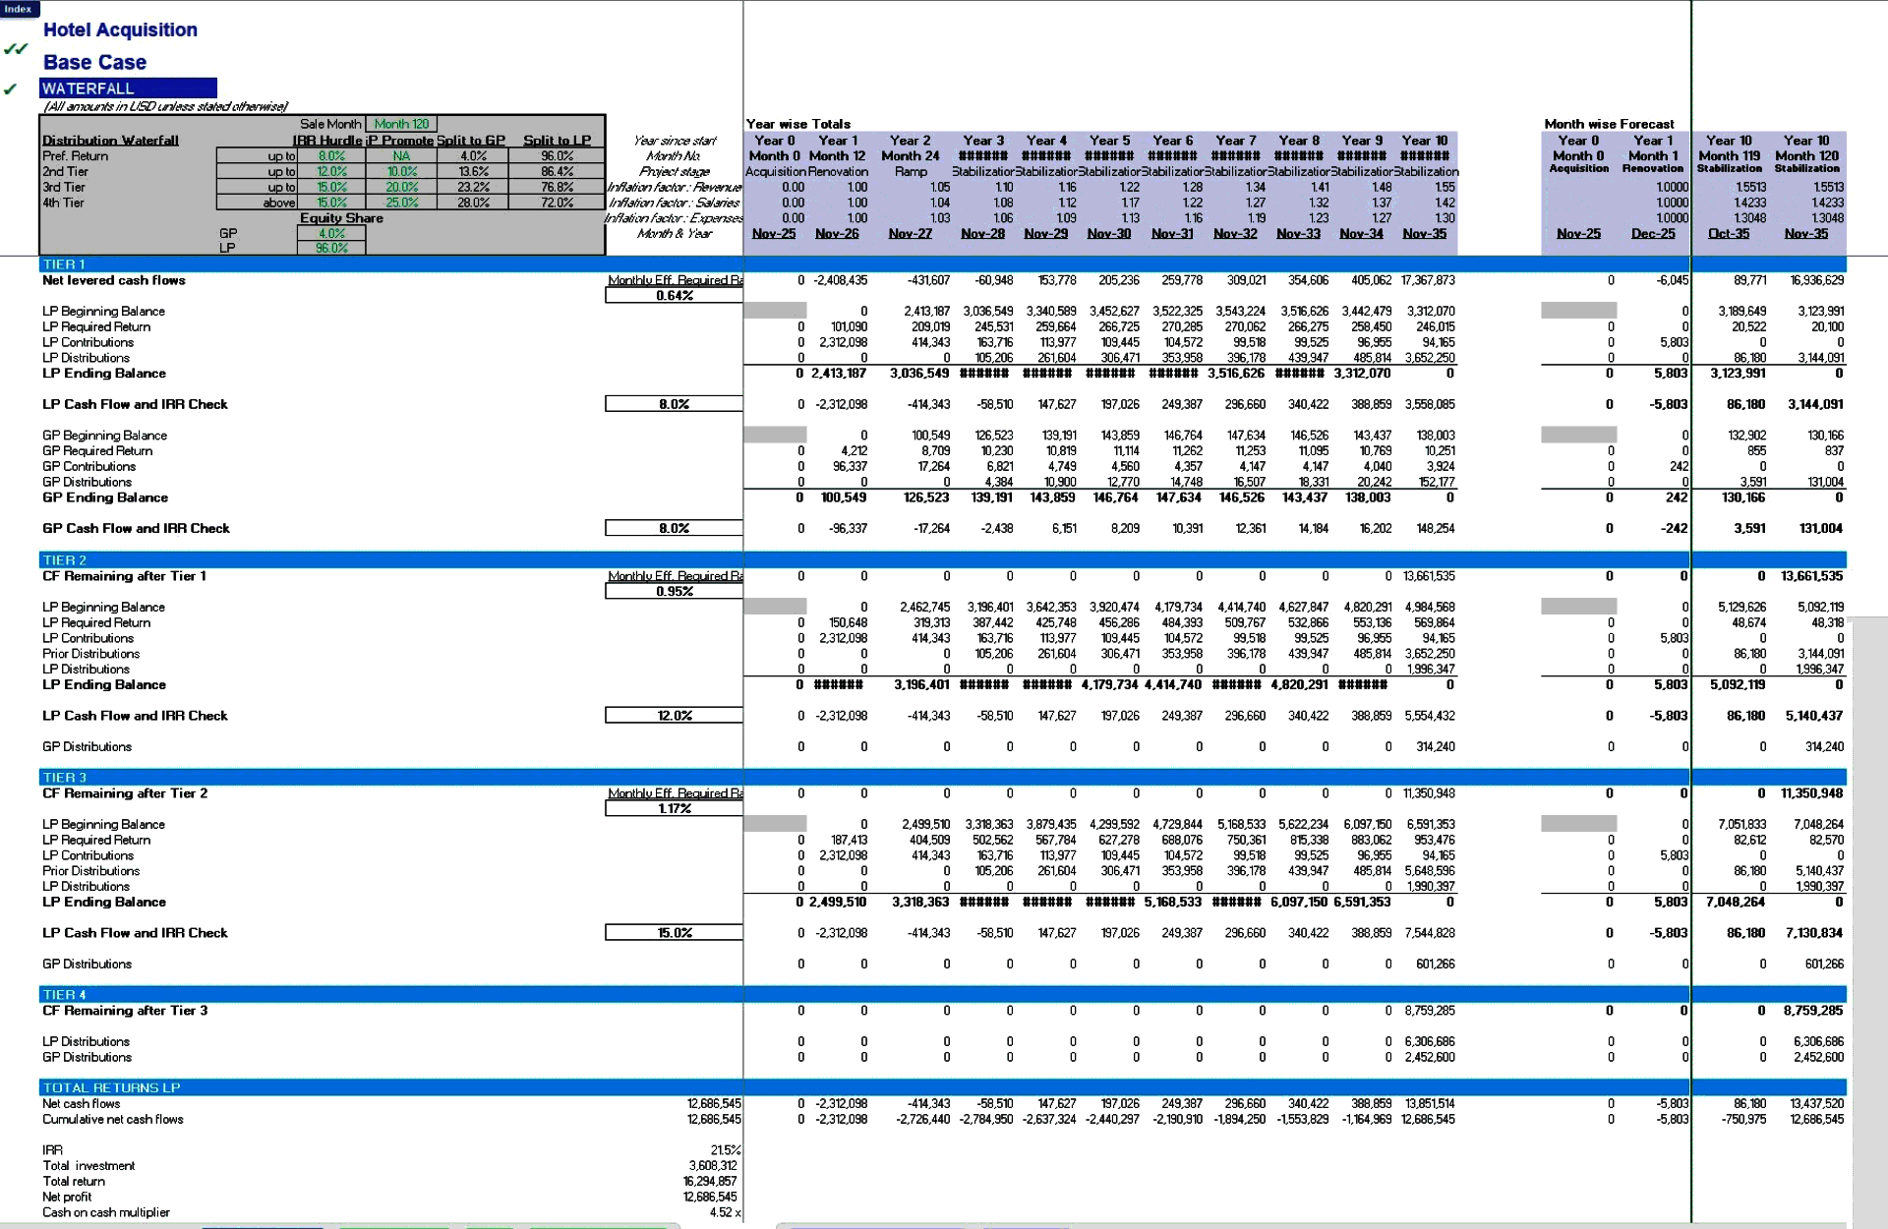Viewport: 1888px width, 1229px height.
Task: Click the Nov-25 date under Year 0
Action: click(774, 233)
